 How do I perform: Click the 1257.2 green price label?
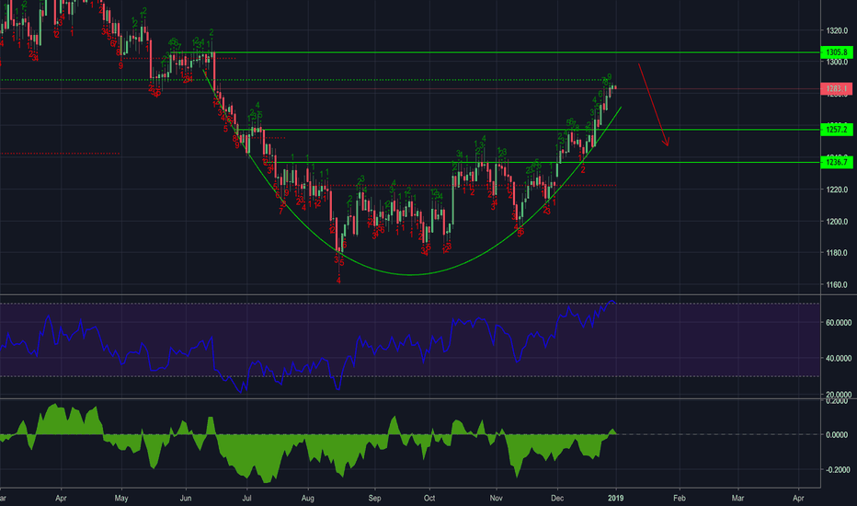pos(837,130)
